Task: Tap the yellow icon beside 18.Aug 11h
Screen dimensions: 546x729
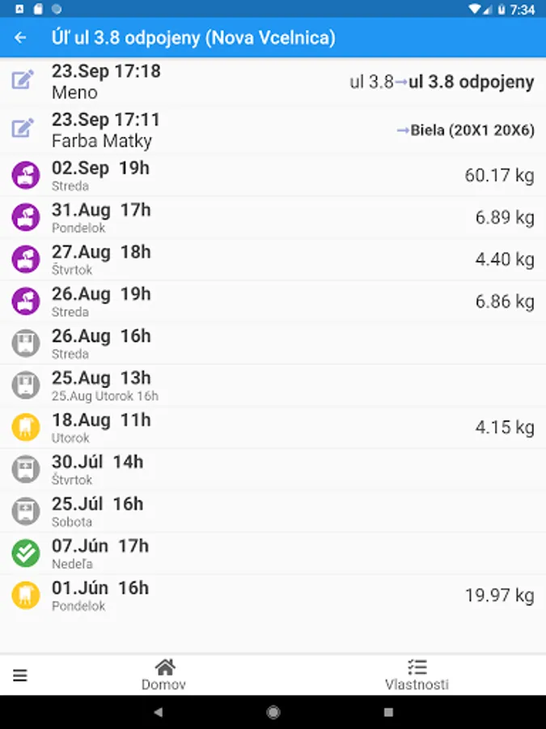Action: [x=26, y=428]
